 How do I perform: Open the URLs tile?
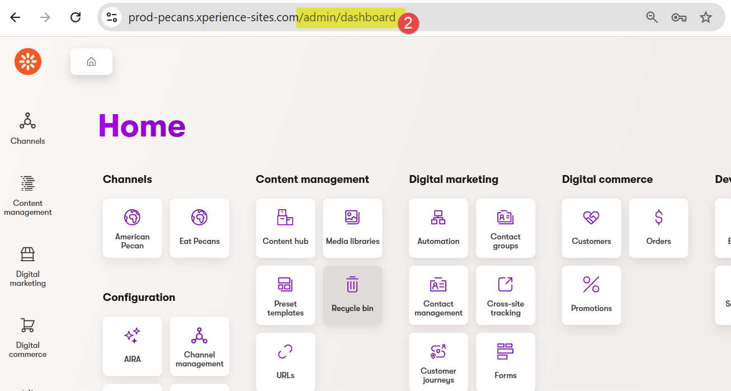pyautogui.click(x=285, y=362)
